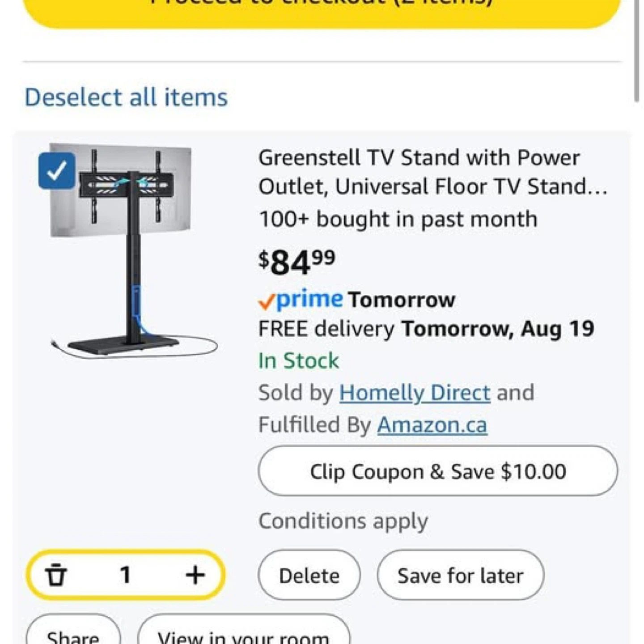Visit the Homelly Direct seller page
This screenshot has height=644, width=644.
click(415, 393)
